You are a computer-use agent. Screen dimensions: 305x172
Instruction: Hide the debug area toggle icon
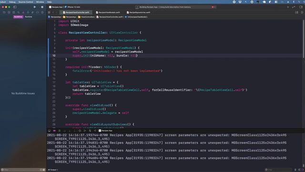(50, 130)
